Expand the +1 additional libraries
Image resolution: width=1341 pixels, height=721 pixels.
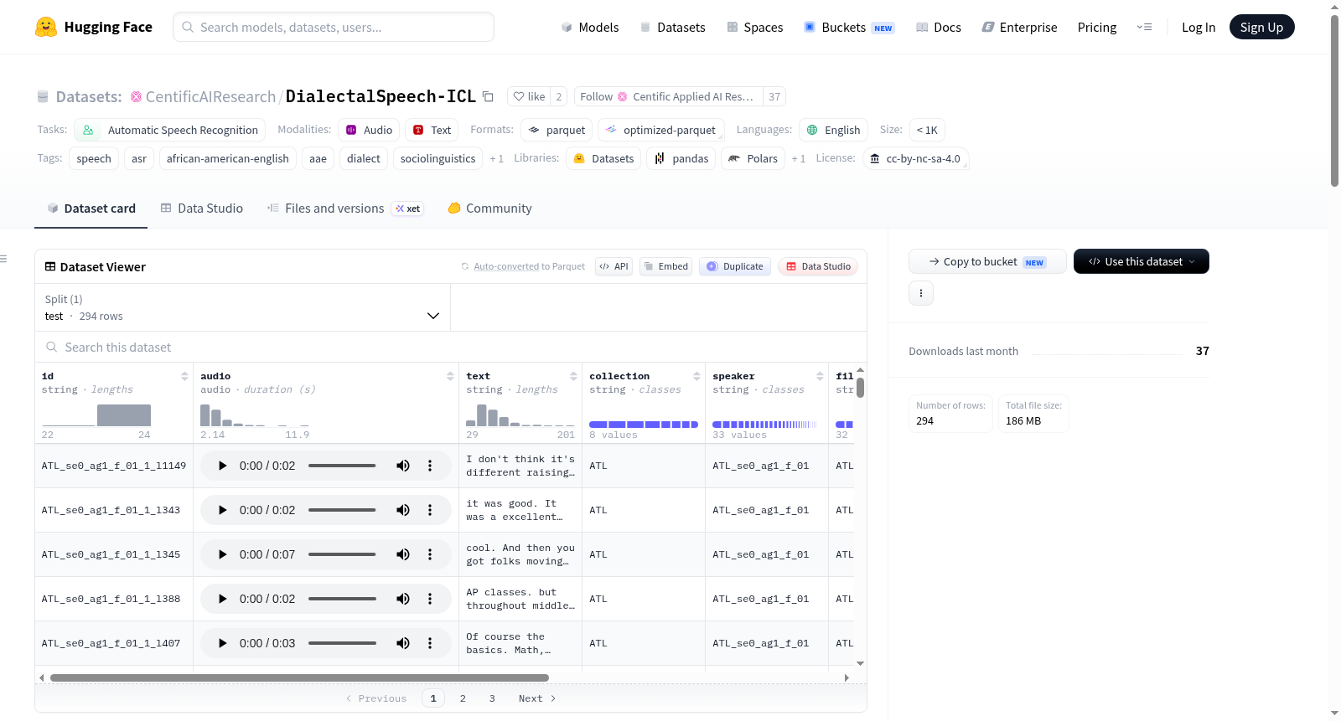pos(798,158)
